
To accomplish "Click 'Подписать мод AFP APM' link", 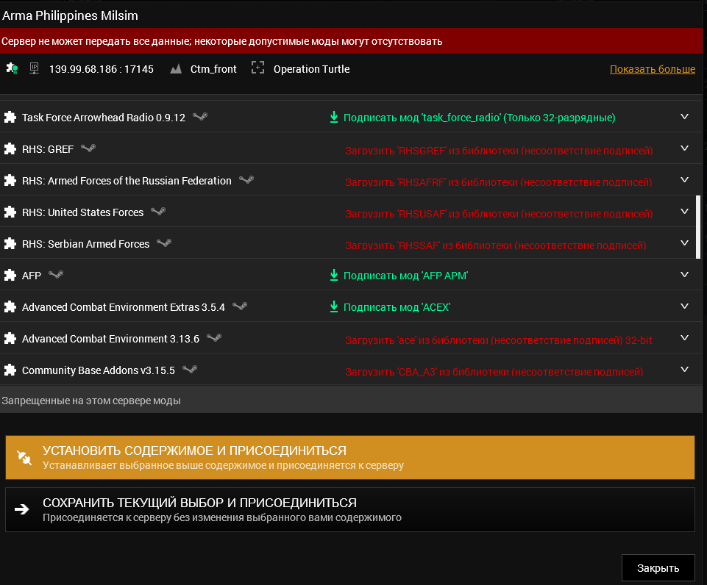I will [406, 276].
